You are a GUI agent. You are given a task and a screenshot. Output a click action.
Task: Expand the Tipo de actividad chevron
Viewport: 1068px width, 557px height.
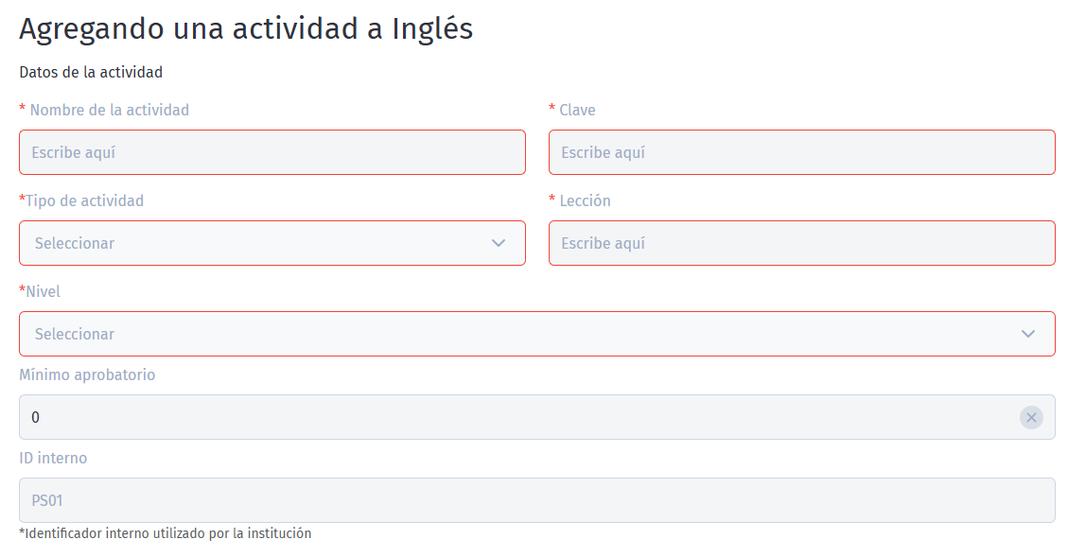click(x=499, y=243)
